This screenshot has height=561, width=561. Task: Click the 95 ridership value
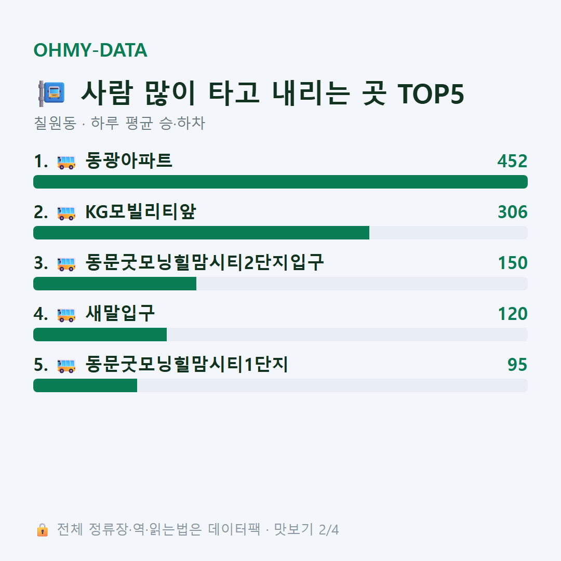pos(517,365)
